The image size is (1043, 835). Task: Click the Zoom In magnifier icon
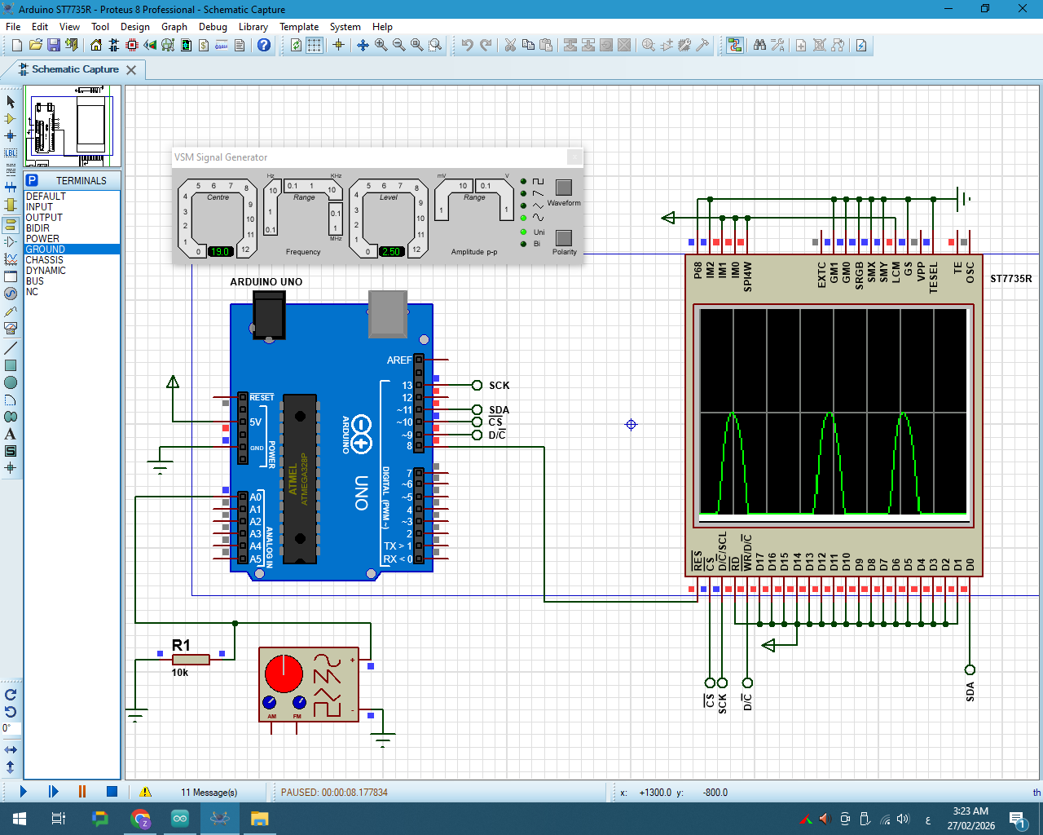[381, 45]
